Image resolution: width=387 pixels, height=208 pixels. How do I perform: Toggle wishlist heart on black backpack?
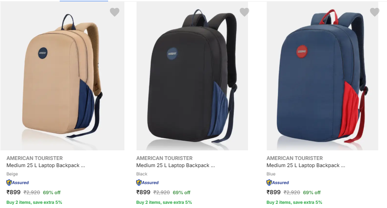[244, 12]
